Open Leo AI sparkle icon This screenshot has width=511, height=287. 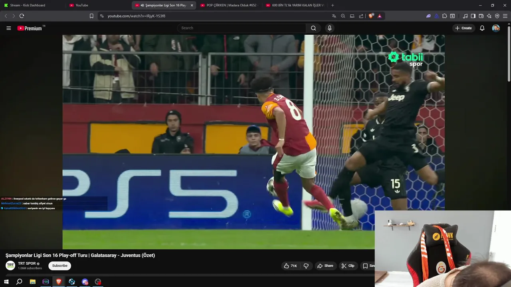click(x=489, y=16)
